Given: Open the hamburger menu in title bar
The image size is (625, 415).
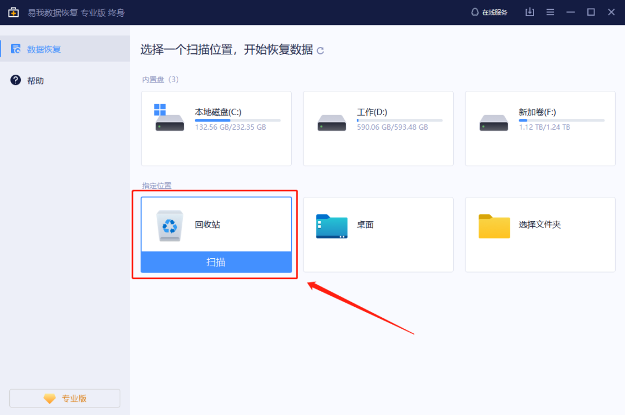Looking at the screenshot, I should (x=550, y=12).
